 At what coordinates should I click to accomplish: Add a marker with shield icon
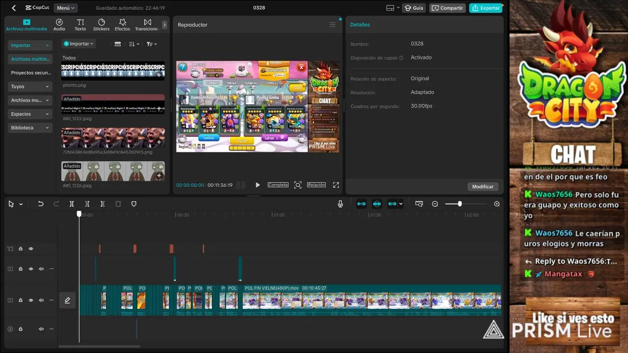pyautogui.click(x=134, y=204)
